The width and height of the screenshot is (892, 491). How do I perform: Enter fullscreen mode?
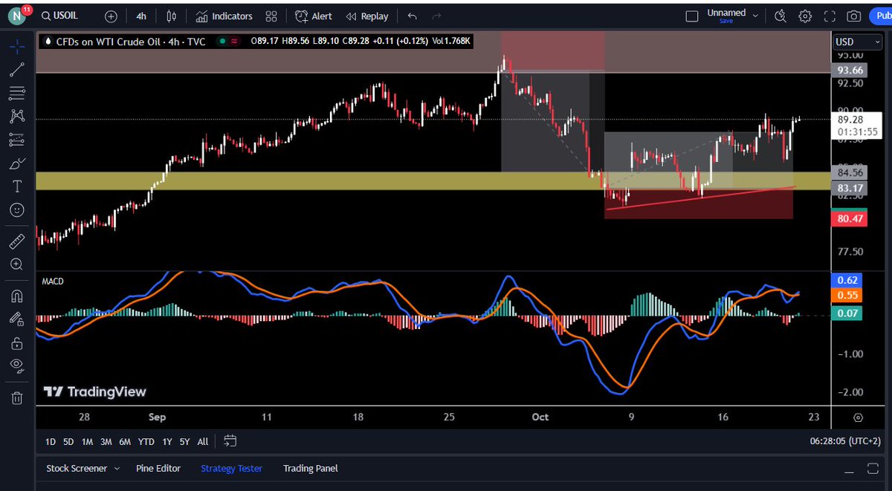(830, 16)
